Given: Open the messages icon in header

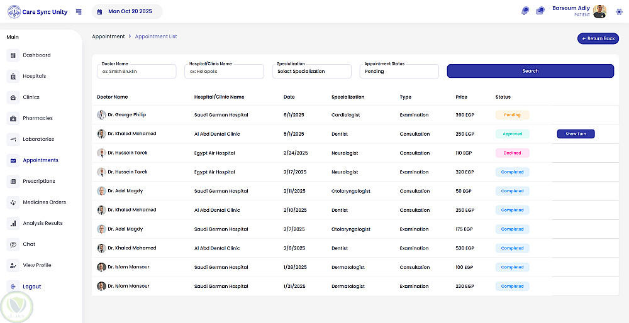Looking at the screenshot, I should 540,11.
